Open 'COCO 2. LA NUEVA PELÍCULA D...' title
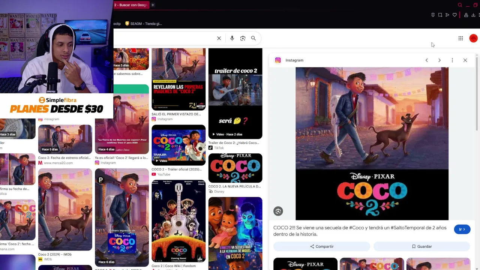This screenshot has width=480, height=270. (234, 186)
